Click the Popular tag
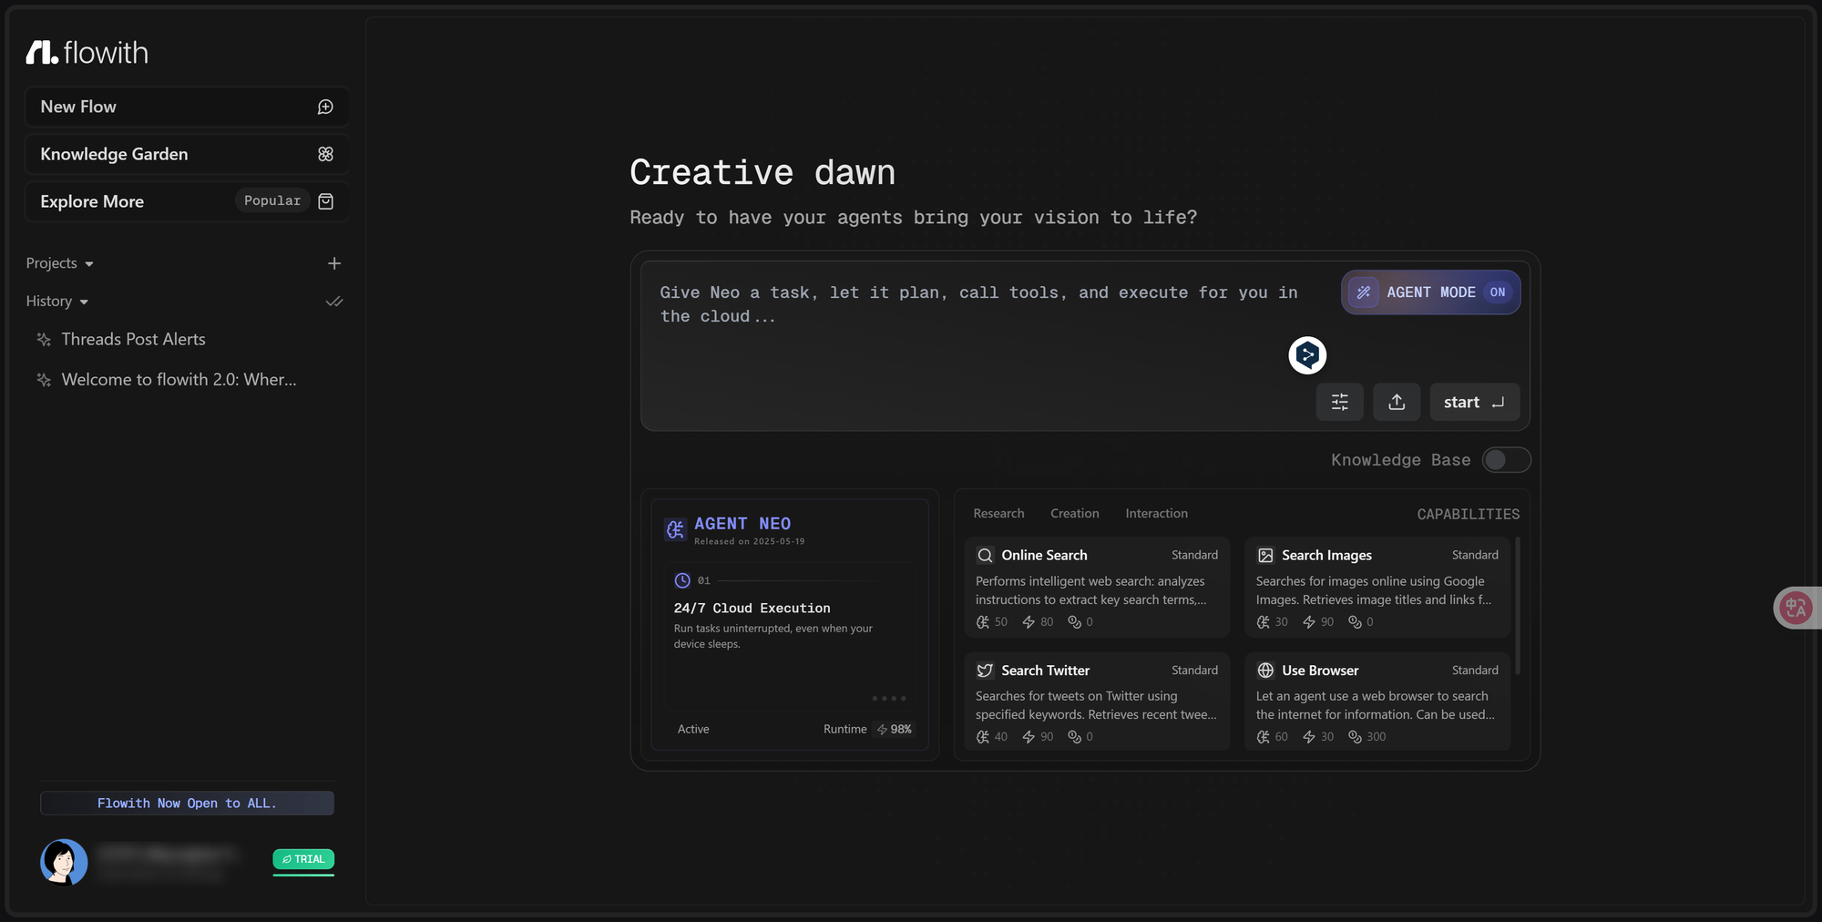Screen dimensions: 1822x922 pyautogui.click(x=272, y=200)
